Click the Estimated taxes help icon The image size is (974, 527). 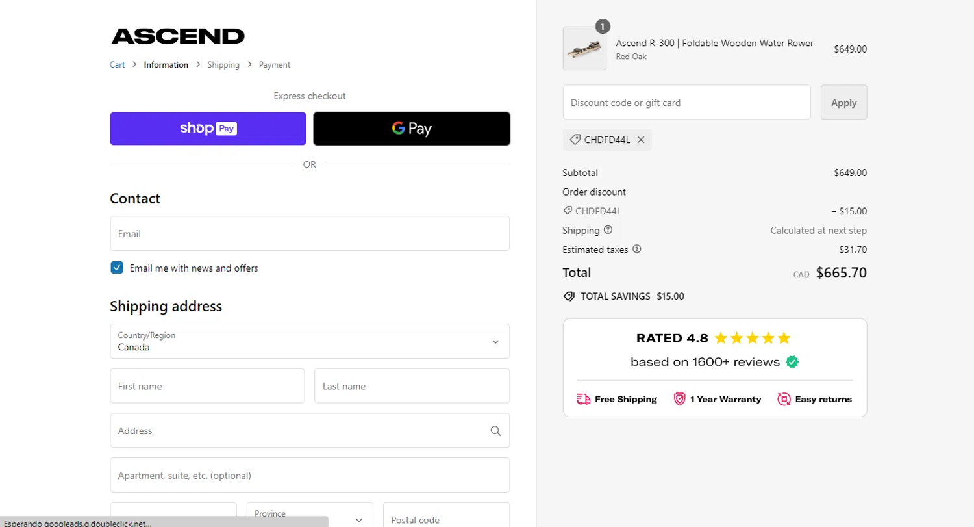[636, 249]
